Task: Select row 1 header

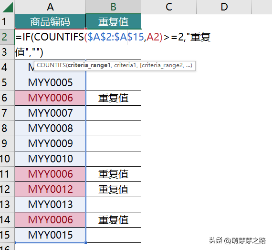Action: [7, 22]
